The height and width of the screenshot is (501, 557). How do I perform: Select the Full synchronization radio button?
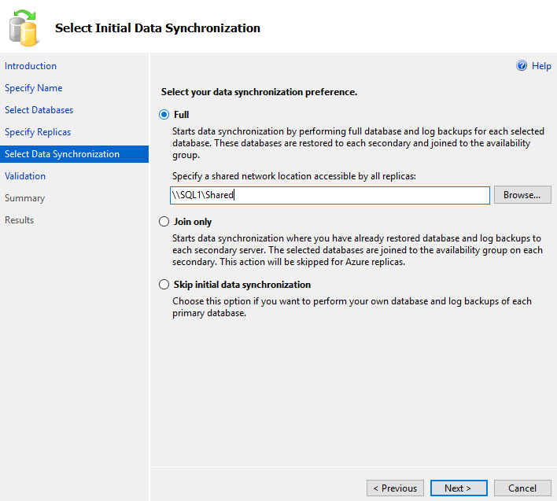pos(164,115)
